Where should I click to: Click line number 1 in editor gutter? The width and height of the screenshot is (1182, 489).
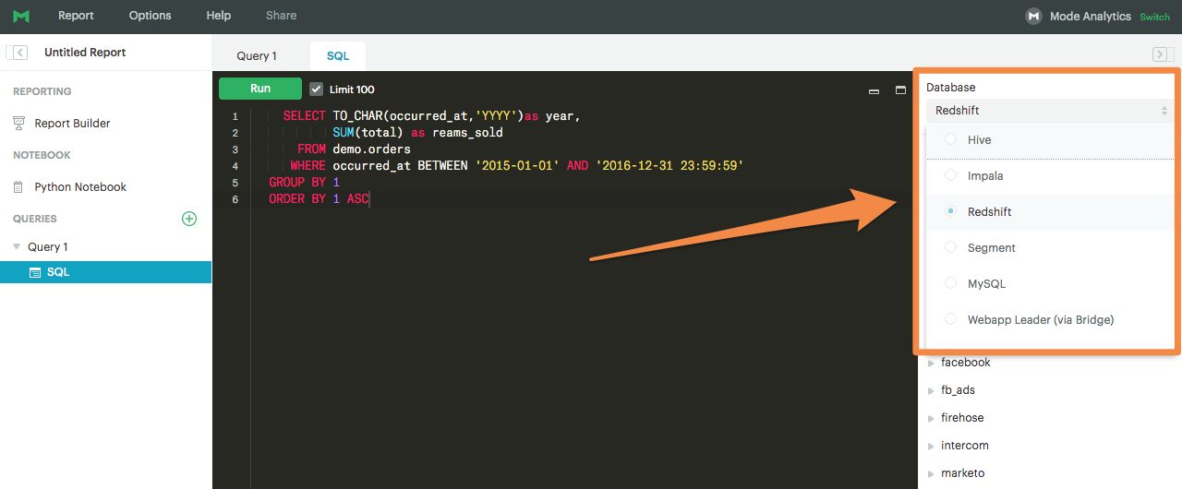click(235, 116)
